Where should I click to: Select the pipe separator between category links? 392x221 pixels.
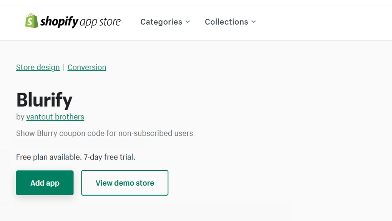pyautogui.click(x=63, y=67)
